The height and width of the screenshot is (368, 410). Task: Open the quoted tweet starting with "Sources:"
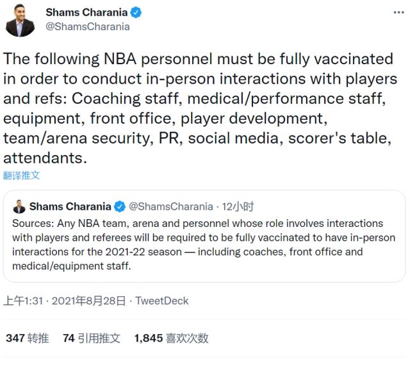pyautogui.click(x=204, y=244)
